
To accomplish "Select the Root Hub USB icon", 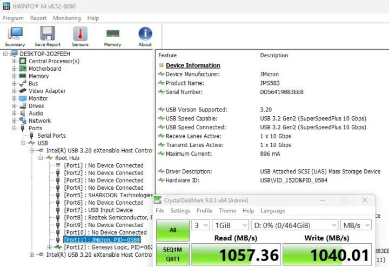I will coord(49,158).
